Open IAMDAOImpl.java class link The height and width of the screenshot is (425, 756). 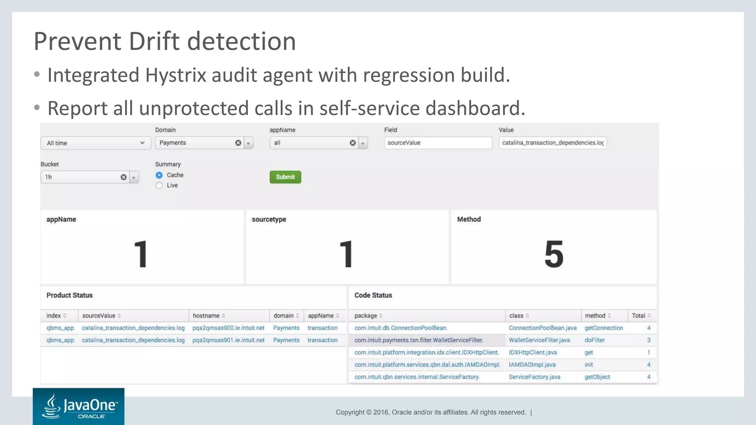[532, 364]
